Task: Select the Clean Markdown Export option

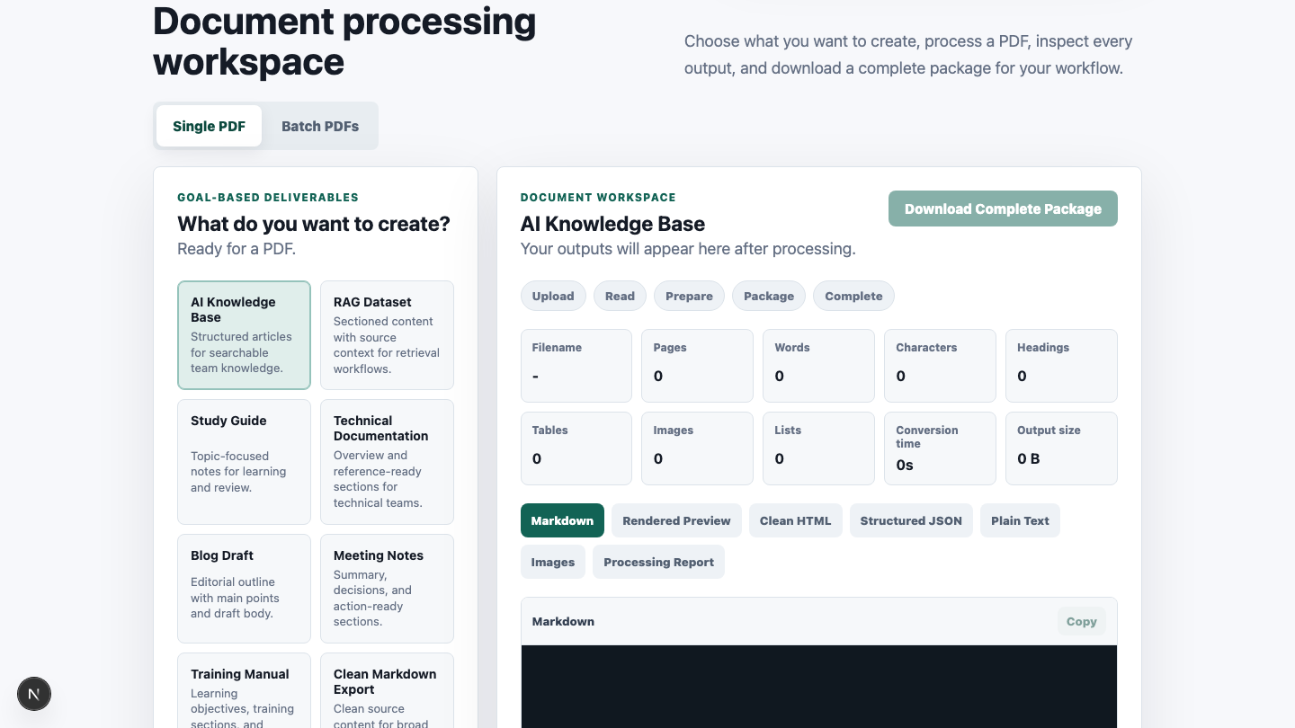Action: pyautogui.click(x=387, y=690)
